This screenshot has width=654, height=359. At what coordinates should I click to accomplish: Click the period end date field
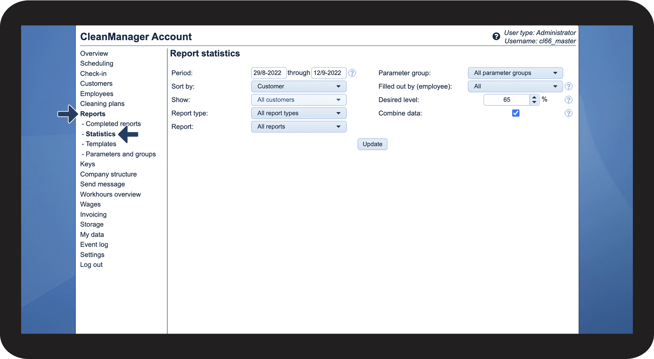(x=328, y=73)
